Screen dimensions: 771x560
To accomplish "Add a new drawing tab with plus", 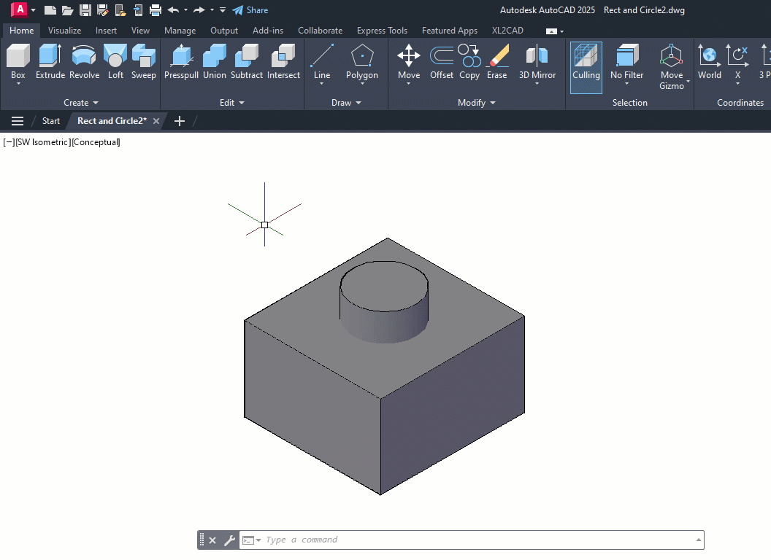I will pos(180,121).
